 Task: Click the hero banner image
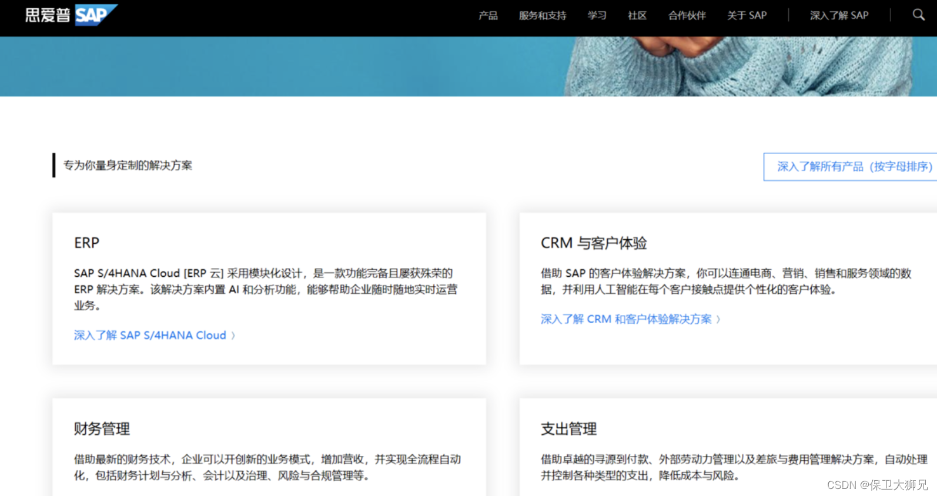[x=469, y=66]
